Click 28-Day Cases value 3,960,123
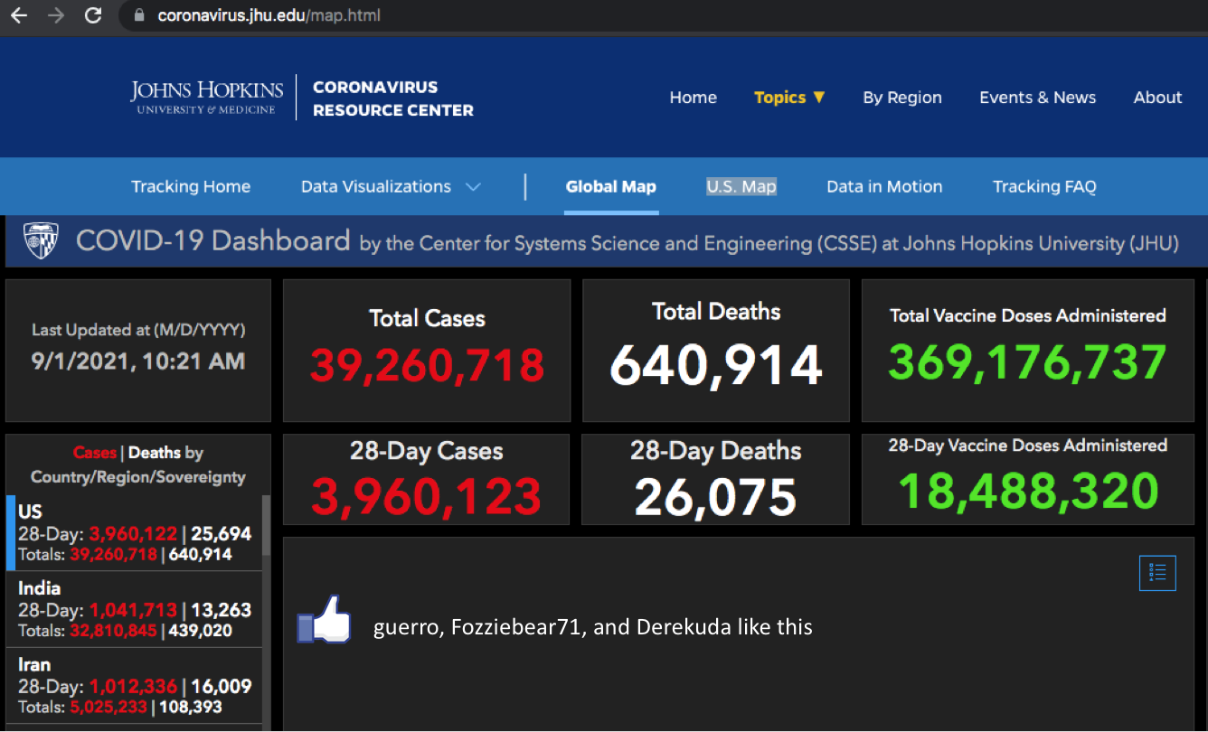Viewport: 1208px width, 732px height. (427, 496)
